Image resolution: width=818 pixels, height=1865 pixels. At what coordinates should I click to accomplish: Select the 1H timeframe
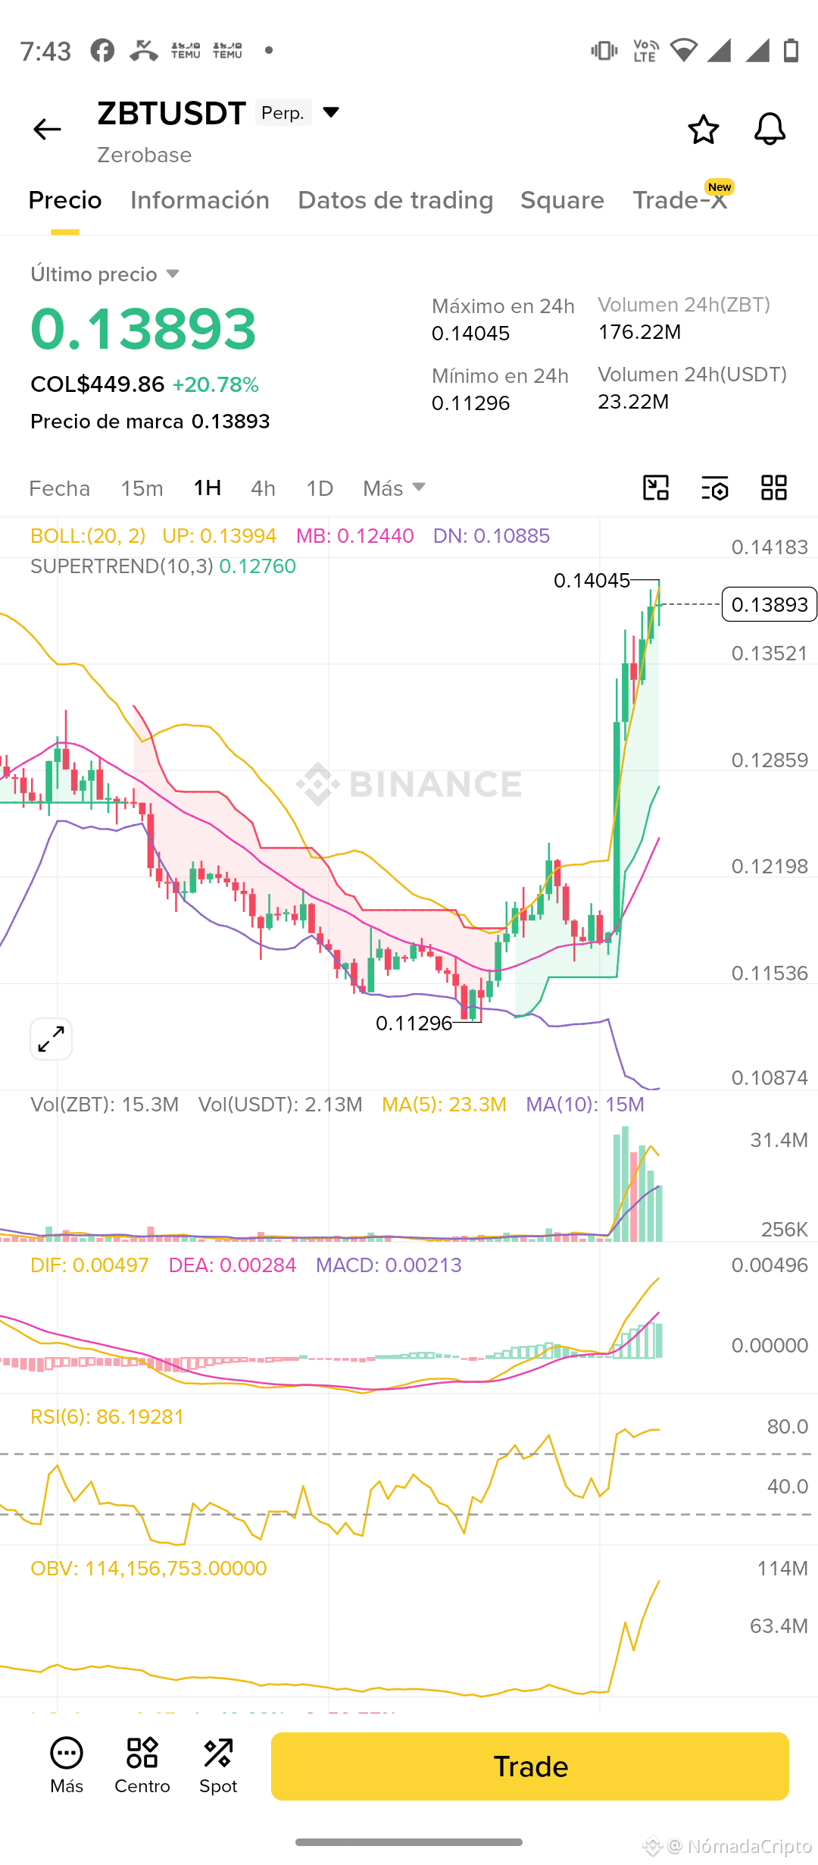tap(207, 488)
